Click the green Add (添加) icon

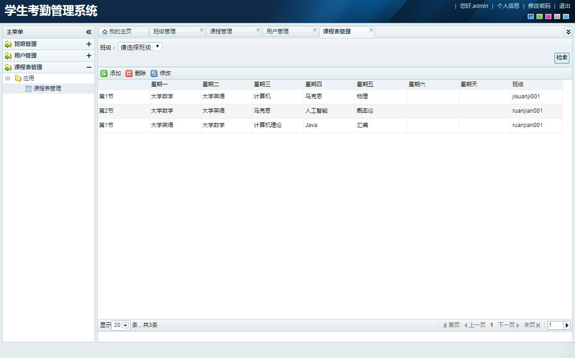(x=104, y=73)
